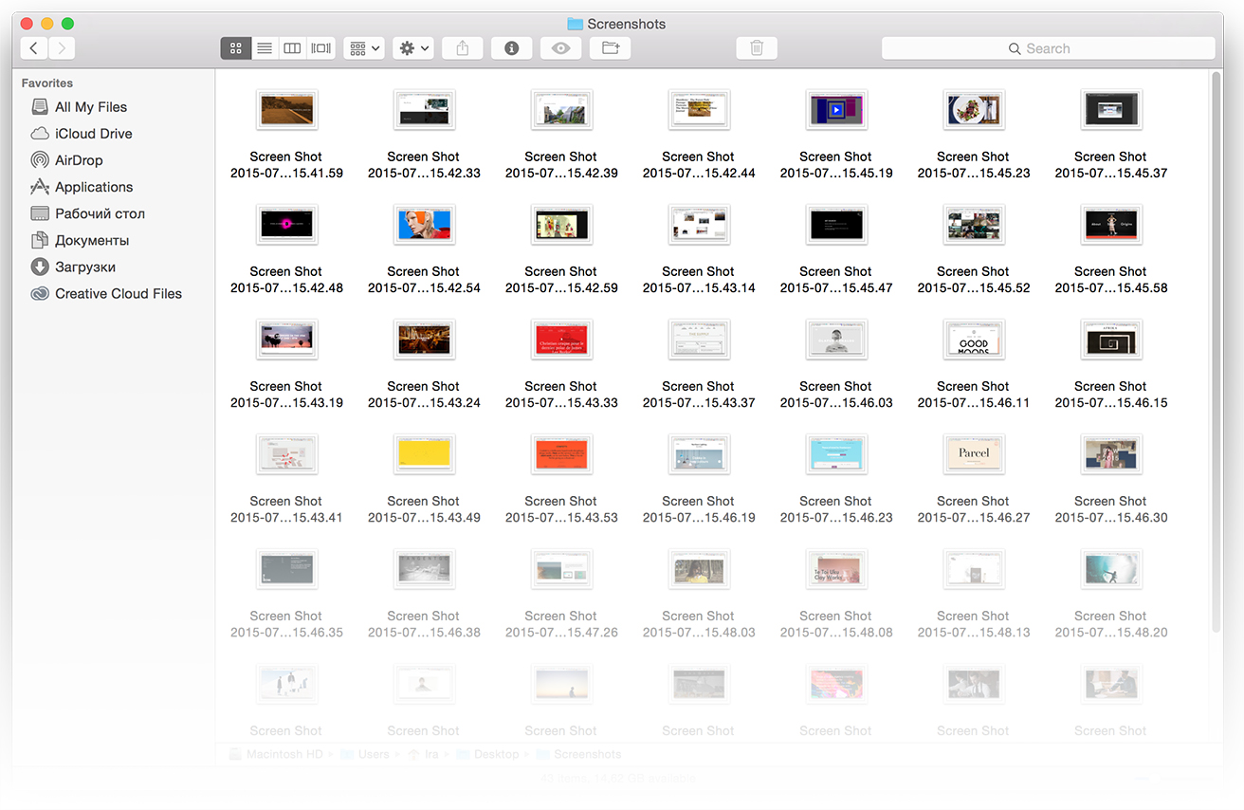1244x810 pixels.
Task: Open the arrange items dropdown
Action: click(x=364, y=48)
